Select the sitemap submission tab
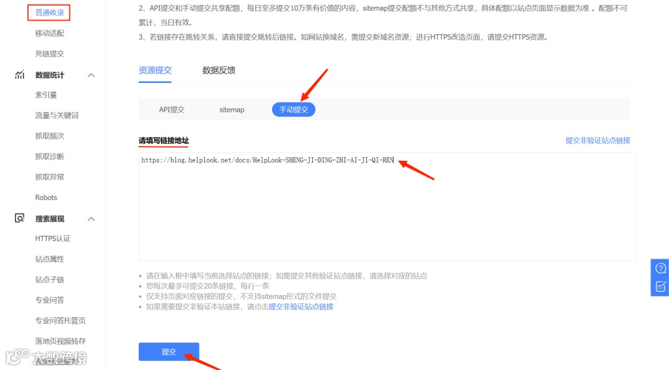 point(232,110)
